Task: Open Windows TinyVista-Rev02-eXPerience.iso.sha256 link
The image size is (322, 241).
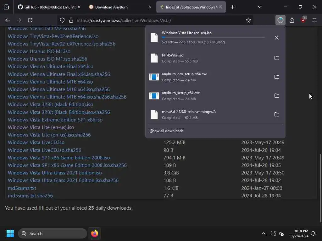Action: point(62,44)
